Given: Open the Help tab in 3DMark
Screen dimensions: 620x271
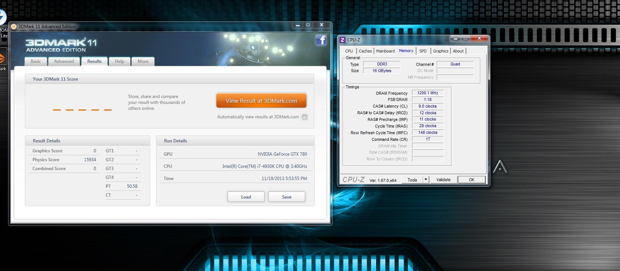Looking at the screenshot, I should (119, 61).
